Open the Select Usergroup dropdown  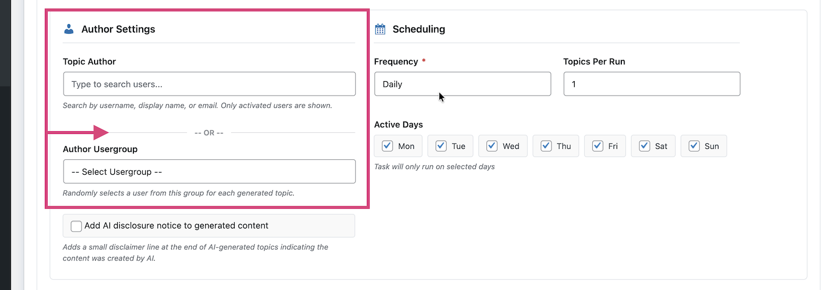point(209,172)
